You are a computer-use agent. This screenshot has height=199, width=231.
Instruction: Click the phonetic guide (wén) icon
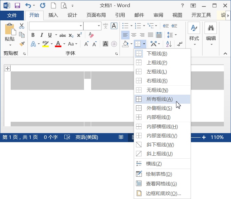click(105, 26)
